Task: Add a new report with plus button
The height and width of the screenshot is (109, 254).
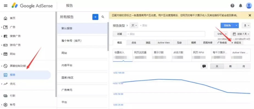Action: coord(95,17)
